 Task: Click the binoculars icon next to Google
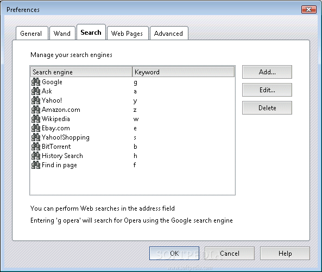pyautogui.click(x=36, y=82)
